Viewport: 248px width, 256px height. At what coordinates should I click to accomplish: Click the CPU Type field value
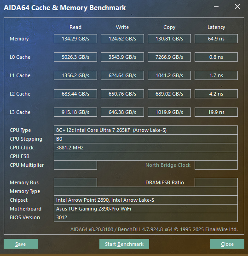146,130
